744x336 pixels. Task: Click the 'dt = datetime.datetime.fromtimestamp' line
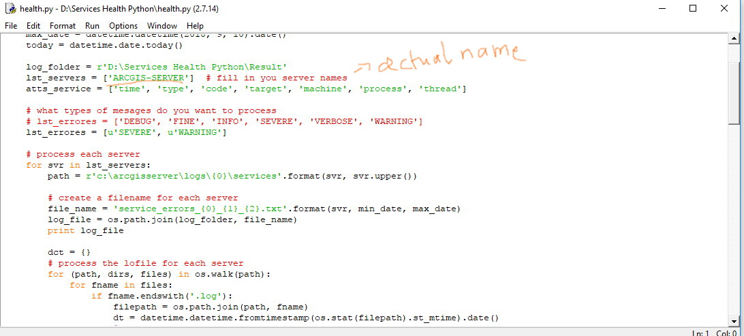[306, 318]
